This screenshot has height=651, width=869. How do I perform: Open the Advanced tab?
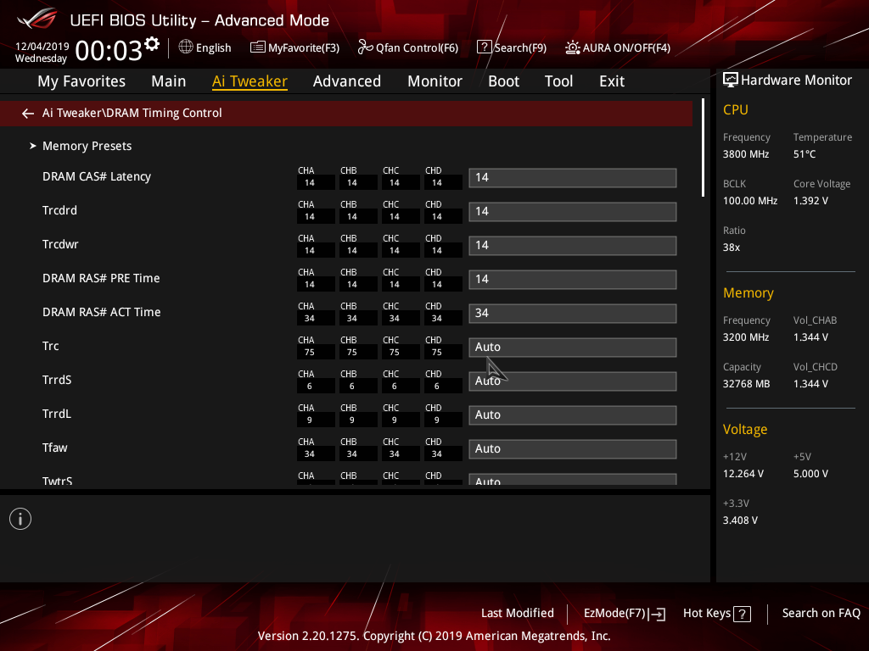pyautogui.click(x=347, y=81)
